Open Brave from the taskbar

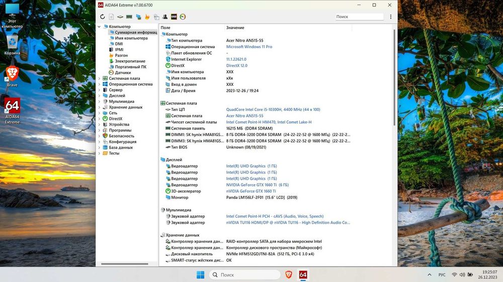289,274
